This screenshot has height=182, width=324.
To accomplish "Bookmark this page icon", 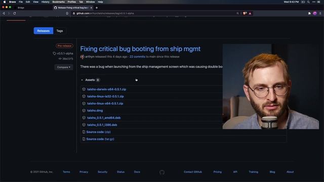I will (x=67, y=13).
